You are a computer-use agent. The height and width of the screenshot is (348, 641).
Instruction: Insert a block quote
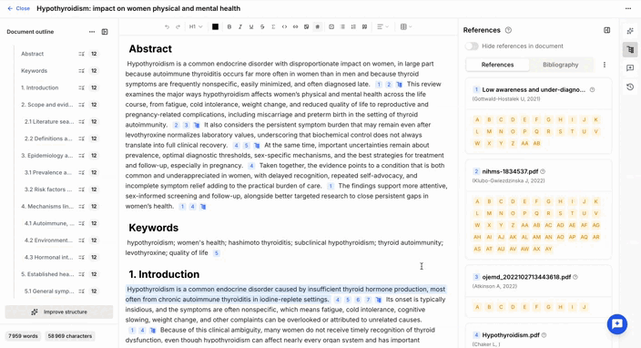click(364, 27)
